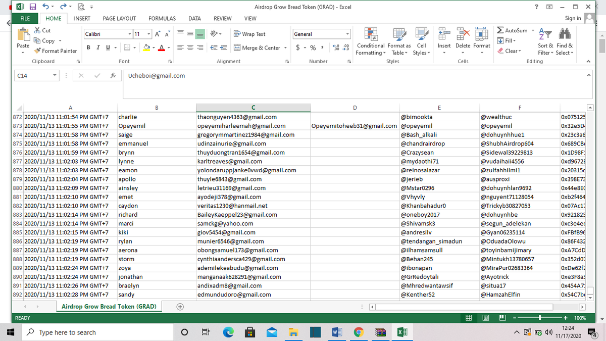Click Merge & Center button
Screen dimensions: 606x341
257,47
